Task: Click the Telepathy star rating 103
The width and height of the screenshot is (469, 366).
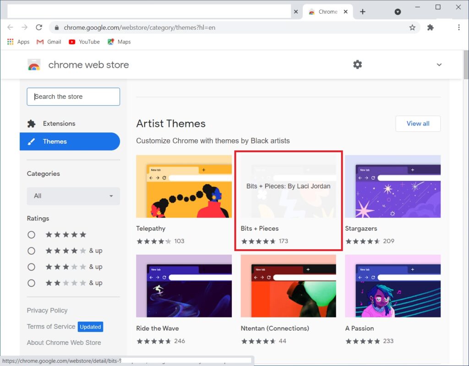Action: click(x=160, y=241)
